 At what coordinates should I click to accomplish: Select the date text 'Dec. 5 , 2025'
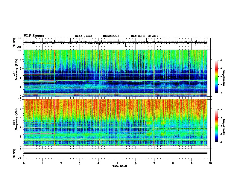coord(83,36)
